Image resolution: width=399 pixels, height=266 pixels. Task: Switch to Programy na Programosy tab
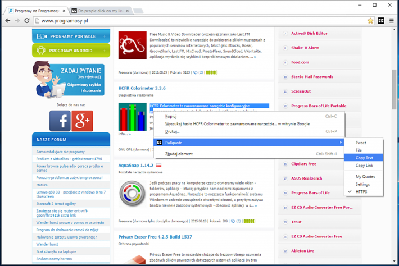37,11
